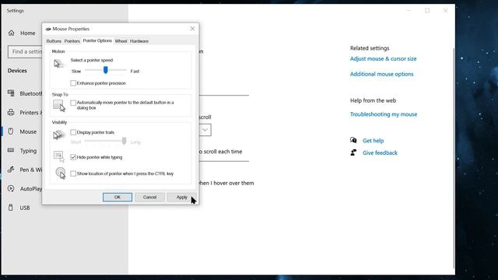498x280 pixels.
Task: Maximize the Settings window
Action: (x=427, y=11)
